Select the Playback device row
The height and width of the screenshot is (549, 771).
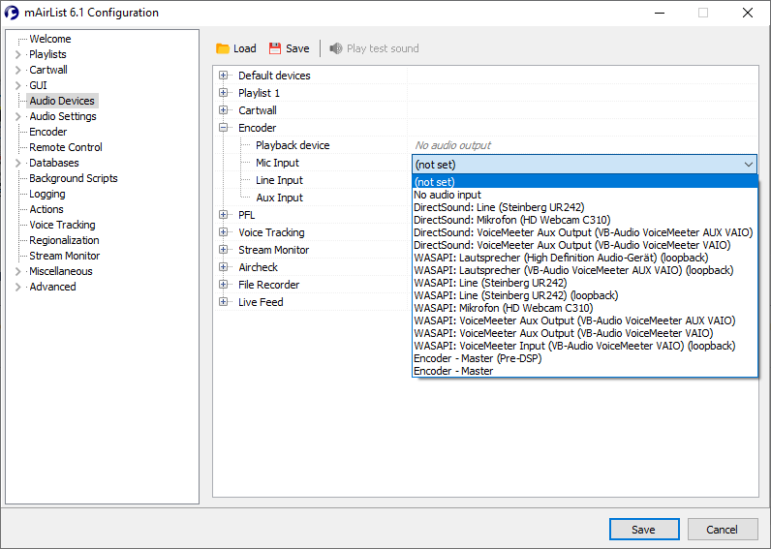293,145
